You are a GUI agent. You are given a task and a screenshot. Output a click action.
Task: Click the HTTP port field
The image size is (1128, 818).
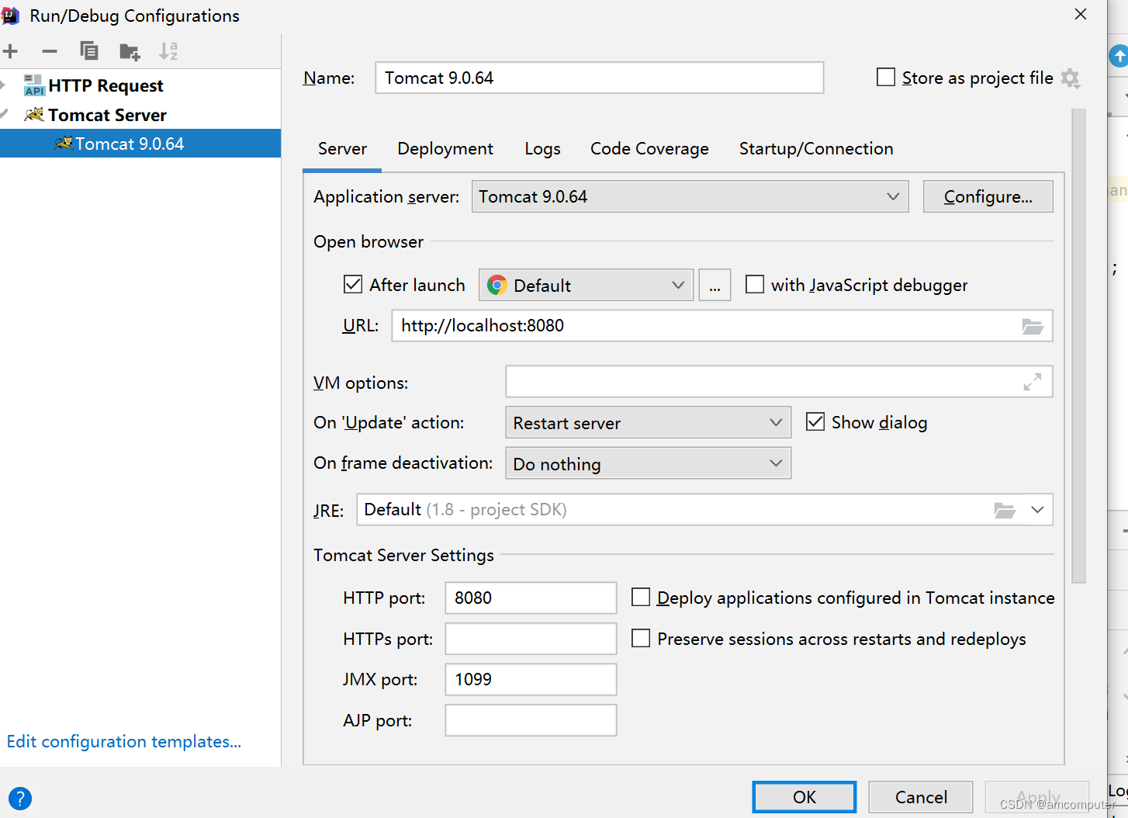[x=531, y=598]
